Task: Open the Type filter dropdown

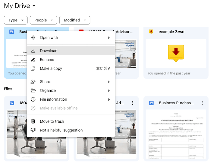Action: click(x=16, y=20)
